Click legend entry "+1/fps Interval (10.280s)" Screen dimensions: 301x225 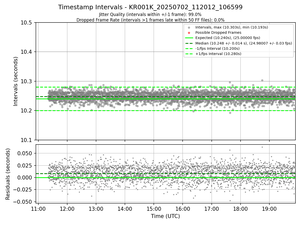pyautogui.click(x=218, y=54)
